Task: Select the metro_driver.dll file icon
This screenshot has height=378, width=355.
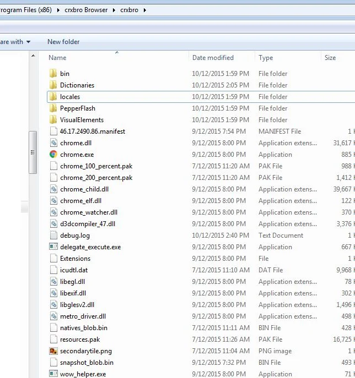Action: 53,316
